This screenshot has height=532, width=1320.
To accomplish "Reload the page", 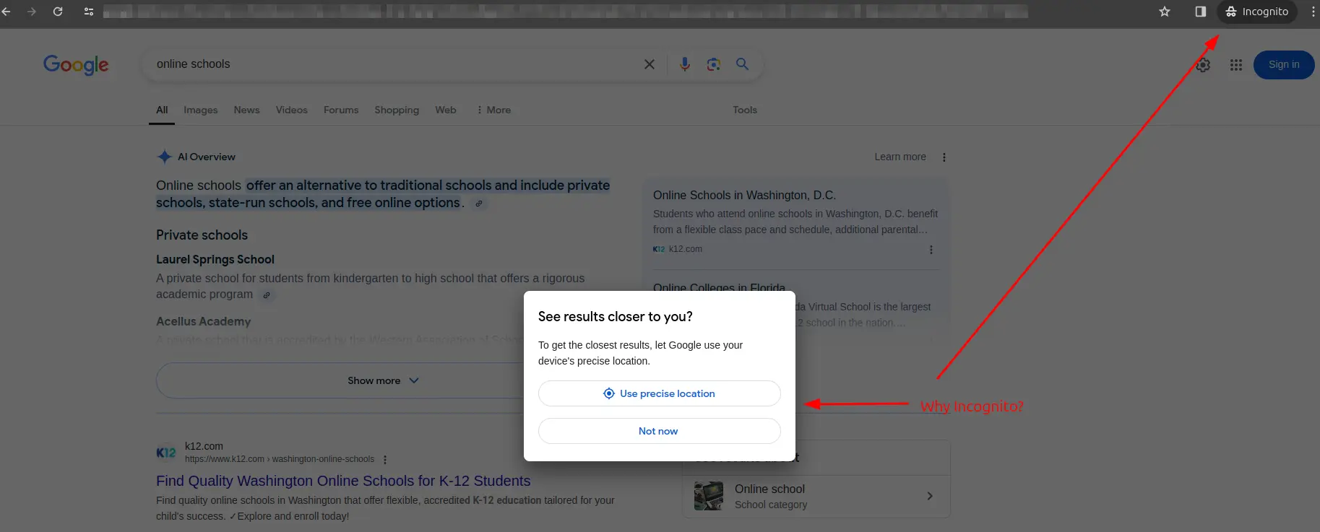I will point(58,12).
